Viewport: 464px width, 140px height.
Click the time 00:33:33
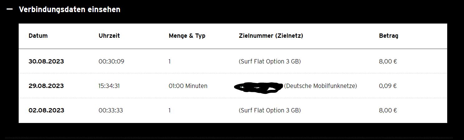tap(110, 110)
